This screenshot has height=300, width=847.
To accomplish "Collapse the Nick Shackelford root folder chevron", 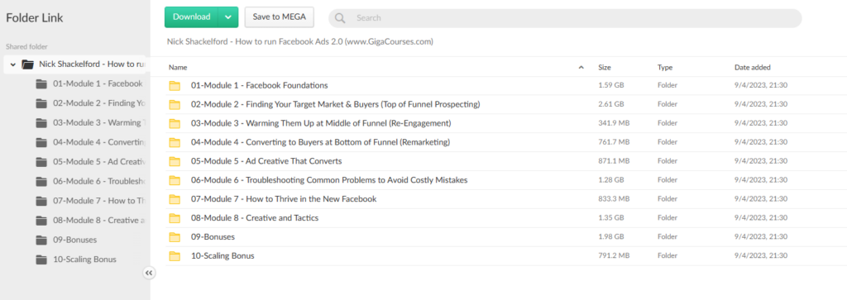I will click(x=13, y=64).
